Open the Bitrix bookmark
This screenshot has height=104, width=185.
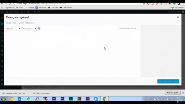19,8
